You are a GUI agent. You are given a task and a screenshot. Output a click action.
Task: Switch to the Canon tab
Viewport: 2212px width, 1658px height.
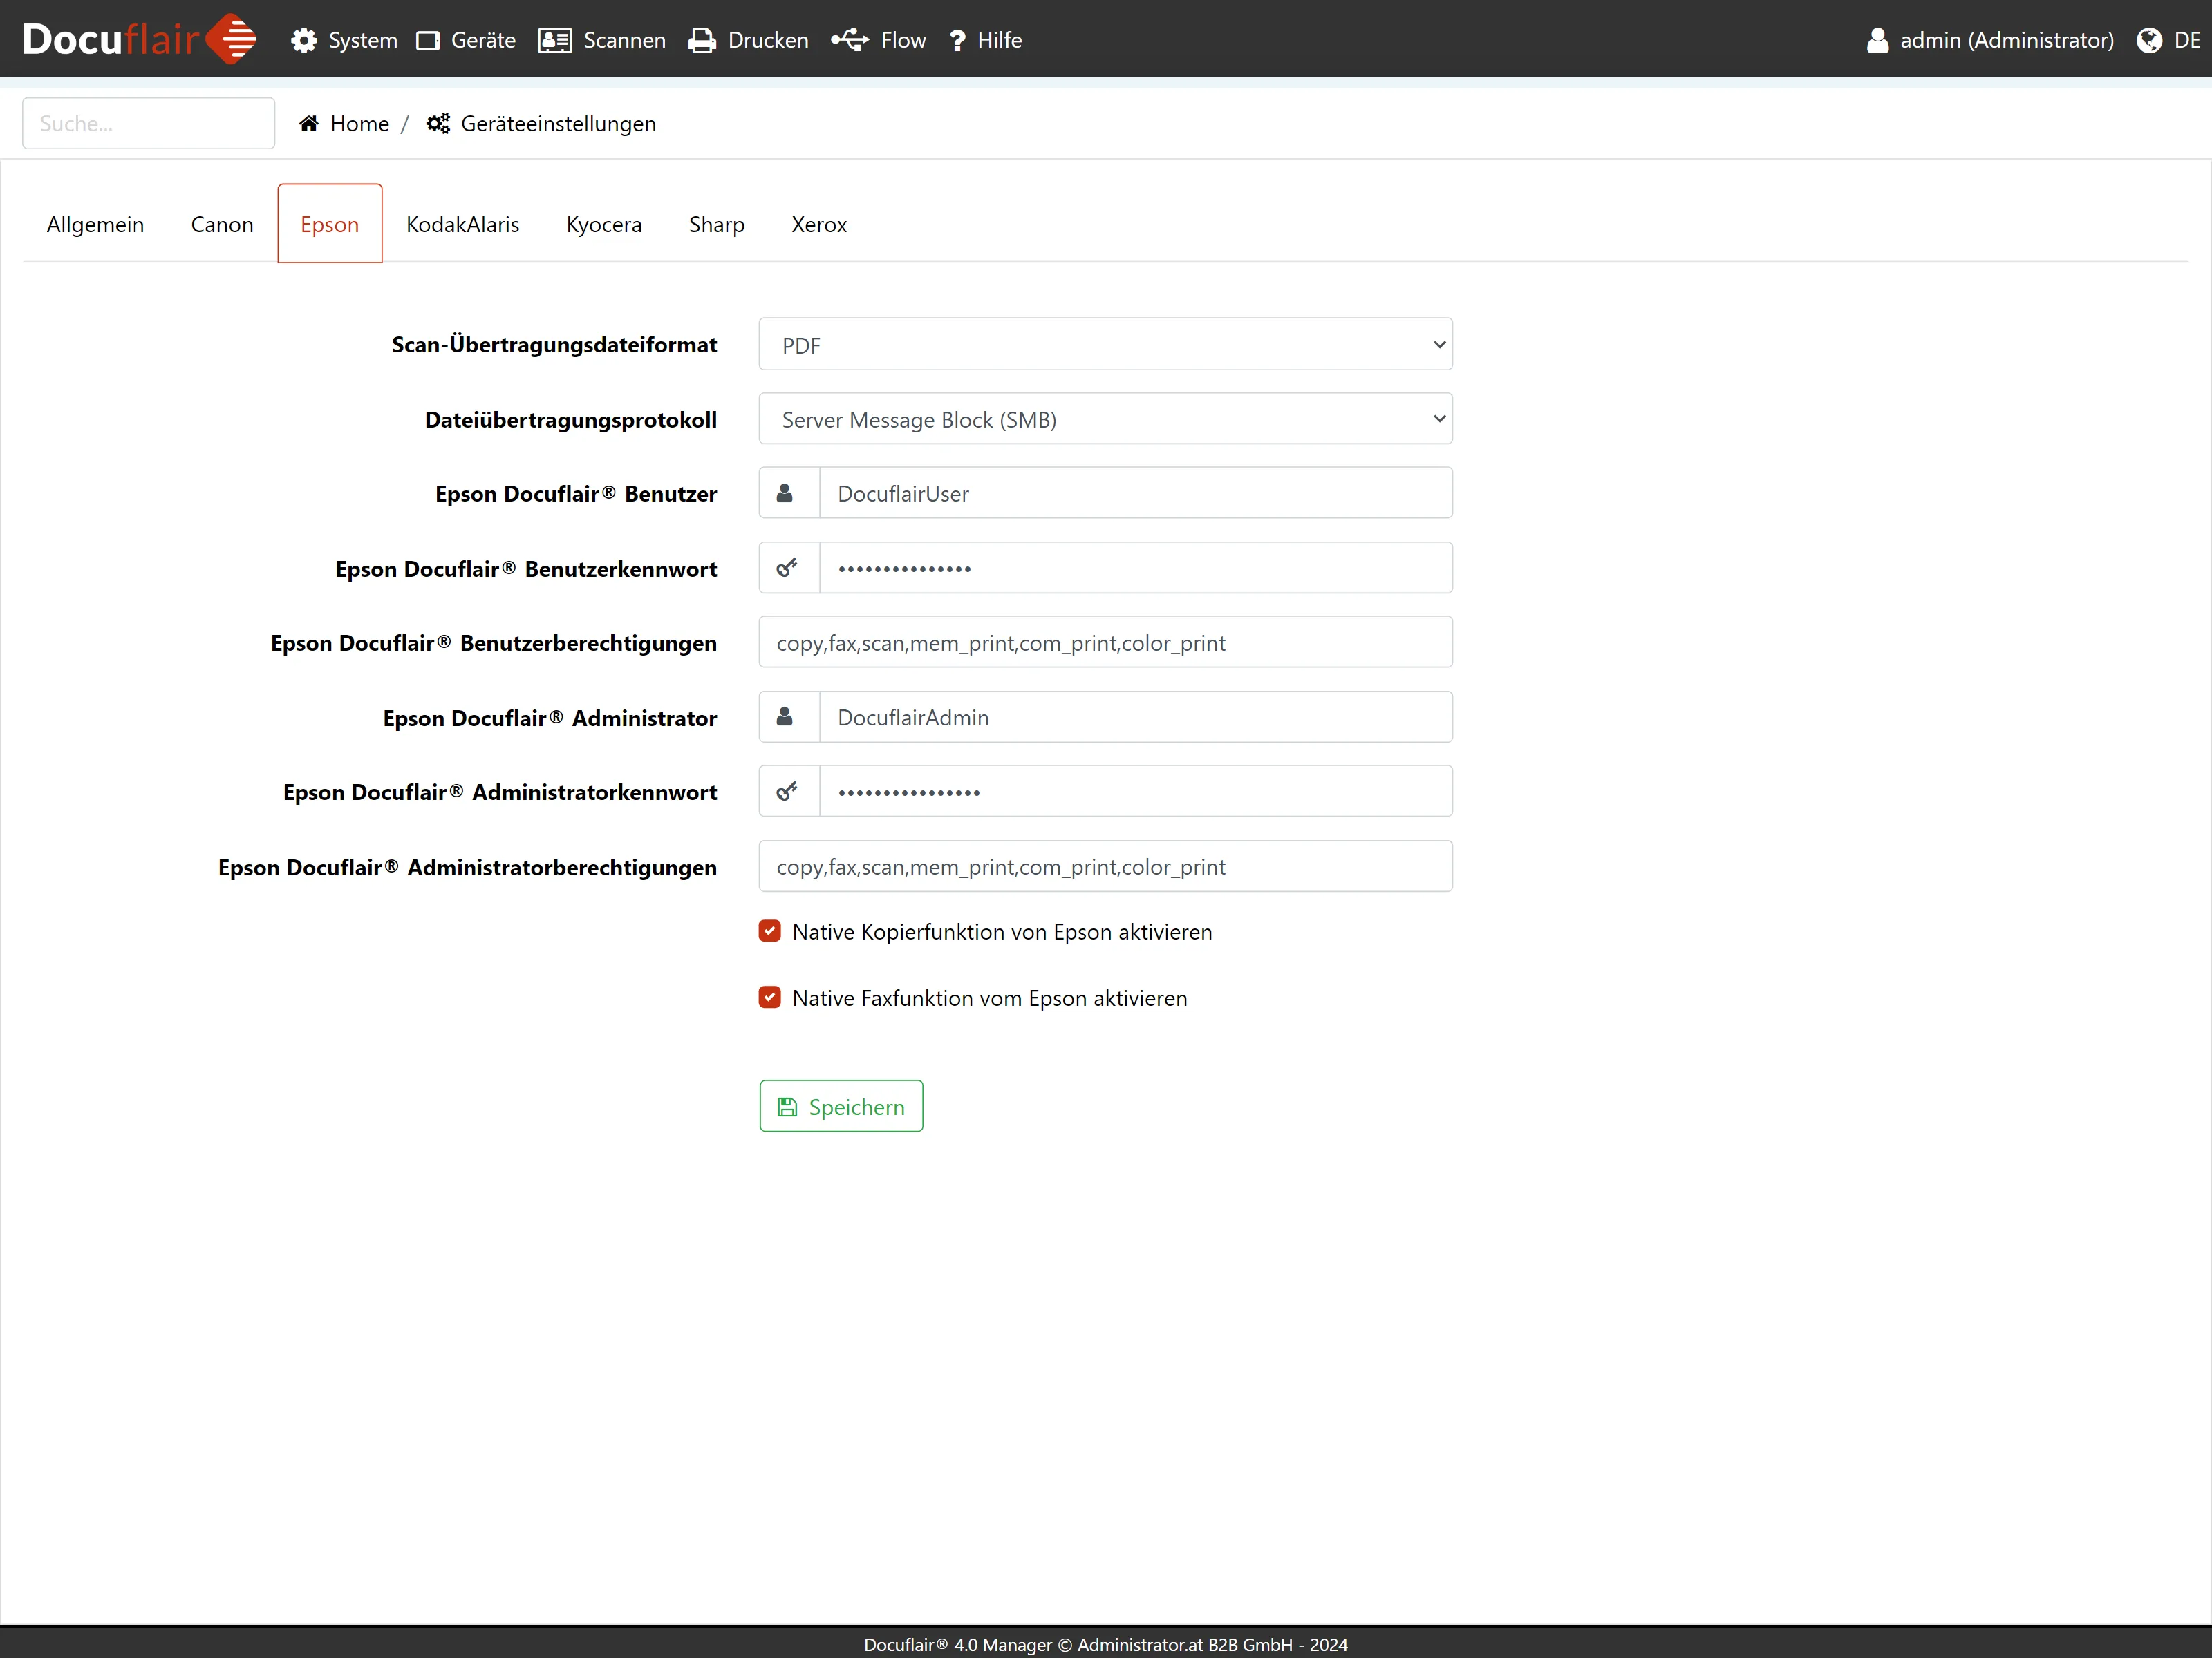(222, 224)
